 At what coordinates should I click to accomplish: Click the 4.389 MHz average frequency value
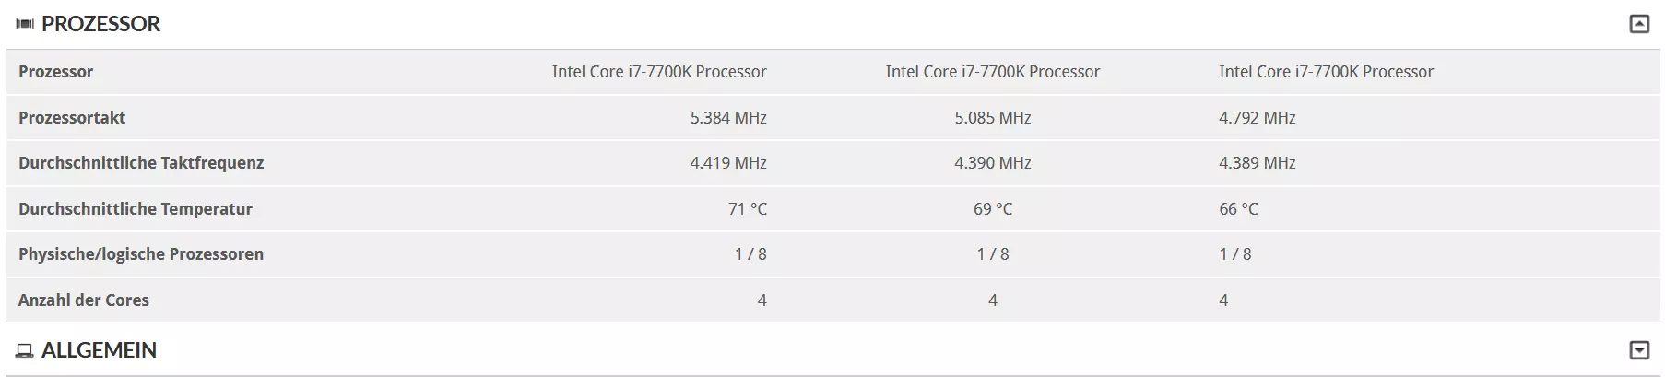pyautogui.click(x=1258, y=163)
